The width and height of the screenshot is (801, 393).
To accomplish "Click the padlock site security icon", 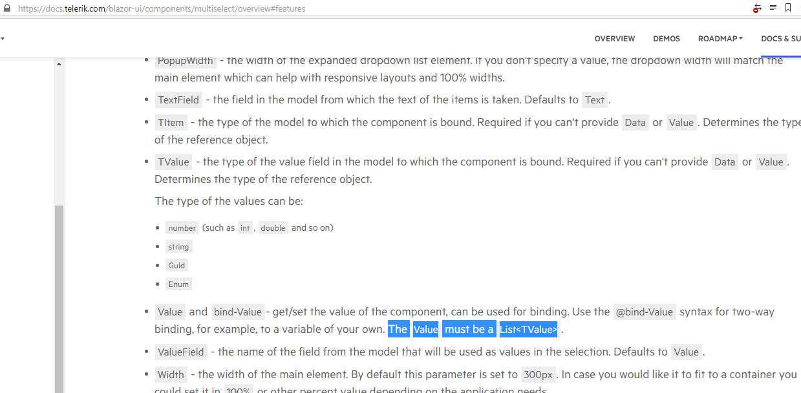I will [x=7, y=8].
